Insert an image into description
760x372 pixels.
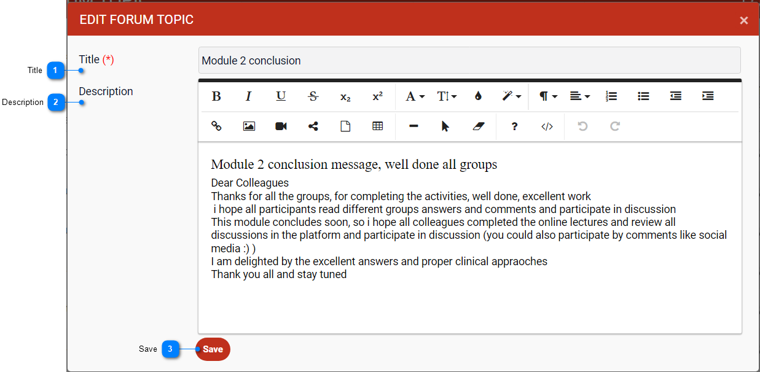click(249, 126)
